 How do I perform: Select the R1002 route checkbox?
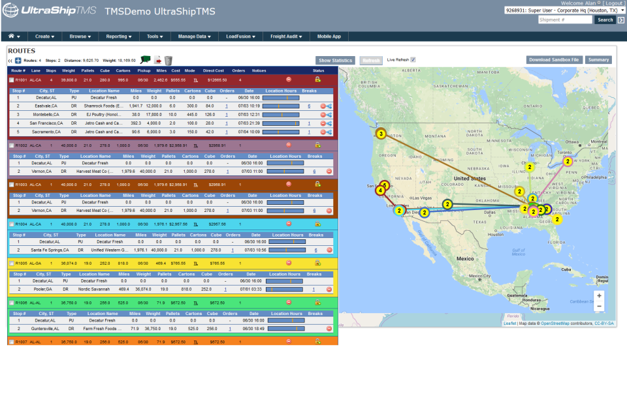tap(12, 146)
